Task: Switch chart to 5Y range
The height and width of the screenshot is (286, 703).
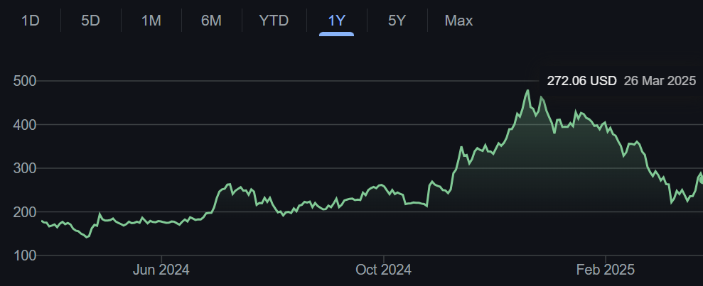Action: pyautogui.click(x=397, y=21)
